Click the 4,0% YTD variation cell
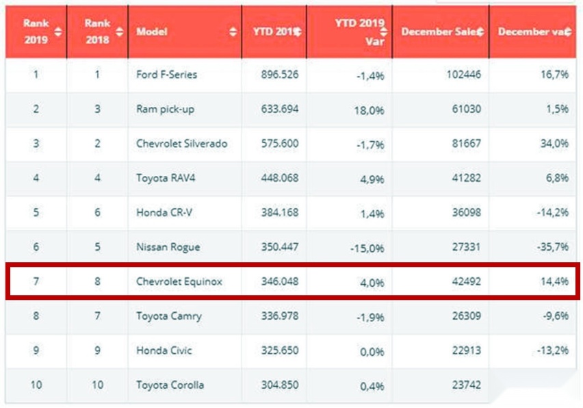583x408 pixels. [372, 283]
